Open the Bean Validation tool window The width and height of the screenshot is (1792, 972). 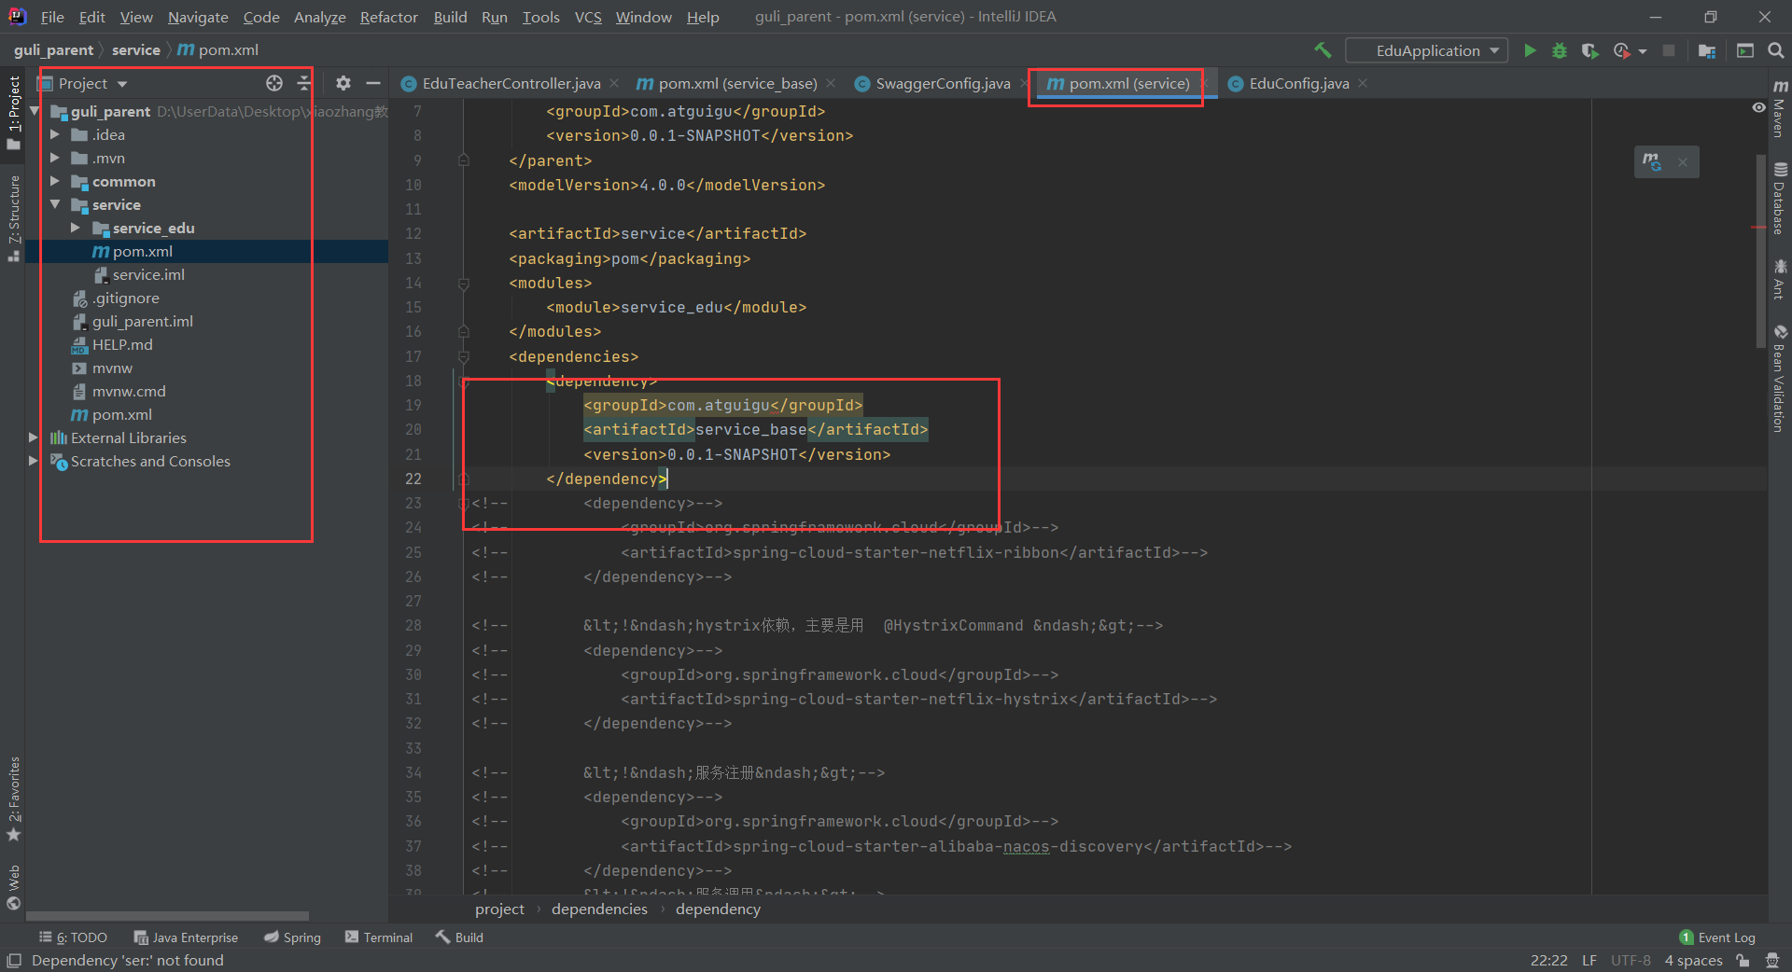[x=1780, y=378]
